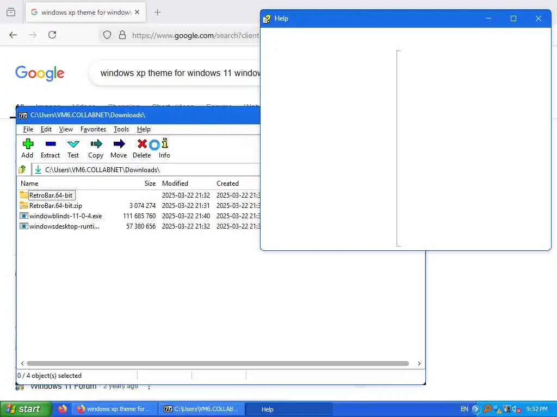Select the windowsdesktop-runtime file icon
Viewport: 557px width, 417px height.
(x=24, y=226)
